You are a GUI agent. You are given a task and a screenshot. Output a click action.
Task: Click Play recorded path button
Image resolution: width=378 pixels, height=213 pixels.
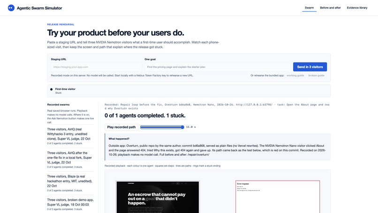121,127
